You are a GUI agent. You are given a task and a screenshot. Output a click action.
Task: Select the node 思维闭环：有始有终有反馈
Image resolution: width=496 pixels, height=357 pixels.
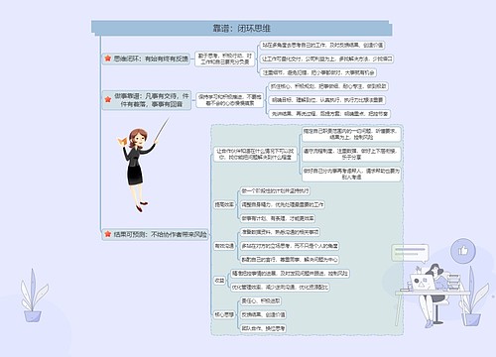(146, 59)
